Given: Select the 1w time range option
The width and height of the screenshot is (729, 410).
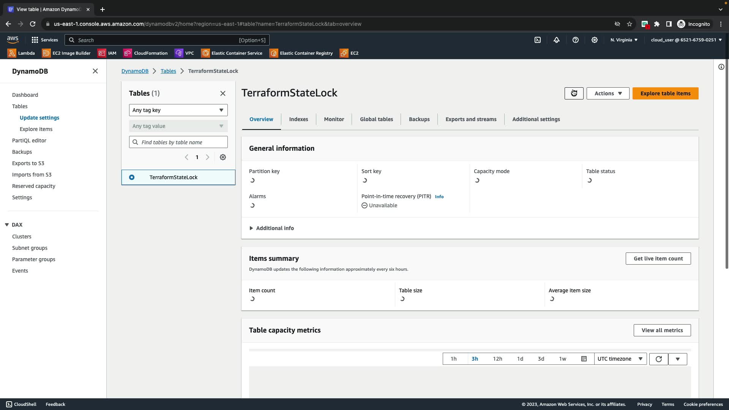Looking at the screenshot, I should (562, 359).
